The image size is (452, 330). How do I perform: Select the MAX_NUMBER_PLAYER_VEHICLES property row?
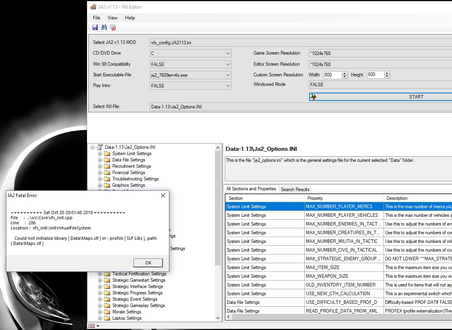click(339, 215)
